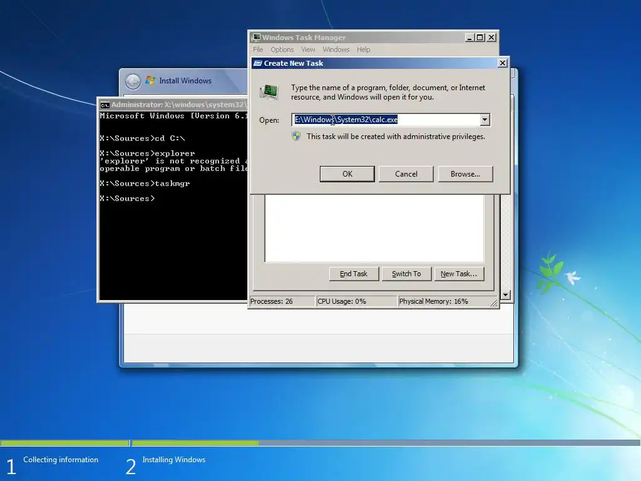This screenshot has height=481, width=641.
Task: Click OK in Create New Task
Action: pos(347,174)
